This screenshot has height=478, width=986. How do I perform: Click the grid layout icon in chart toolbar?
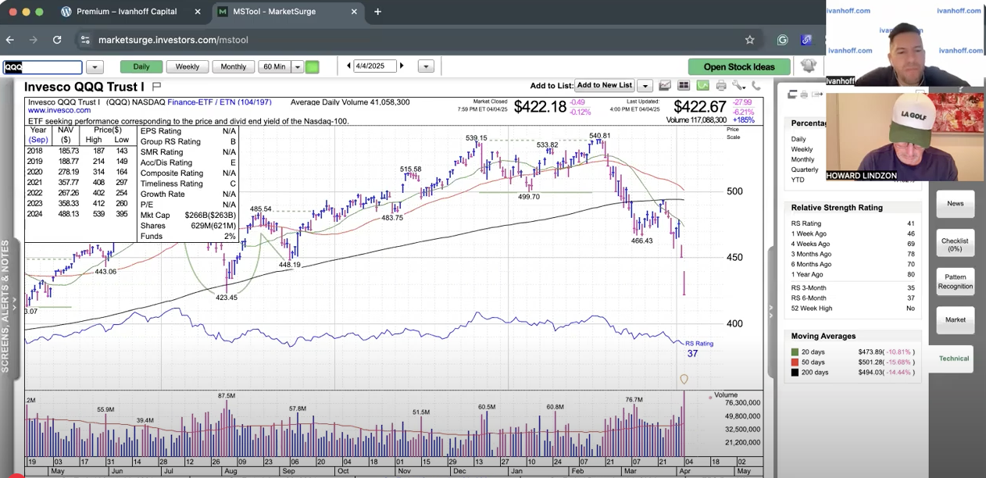coord(684,86)
